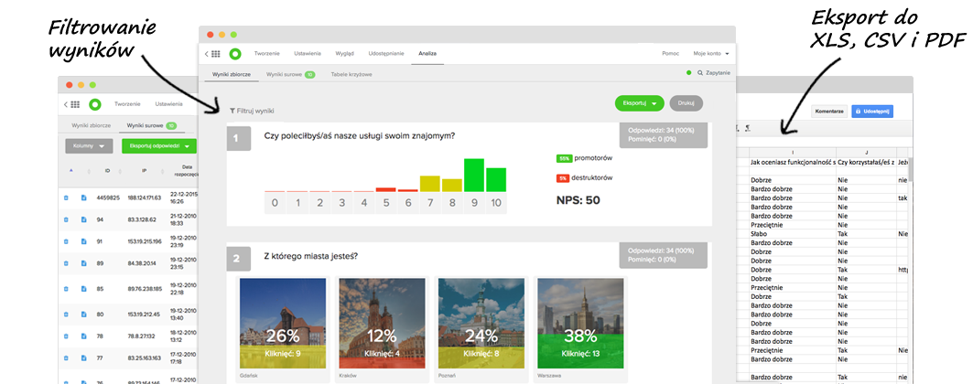Click the Warszawa city image card
973x384 pixels.
(580, 323)
